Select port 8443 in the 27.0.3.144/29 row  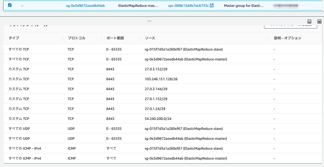110,89
